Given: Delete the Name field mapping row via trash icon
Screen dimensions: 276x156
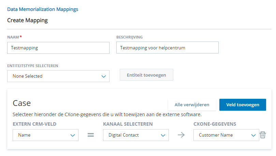Looking at the screenshot, I should click(263, 135).
